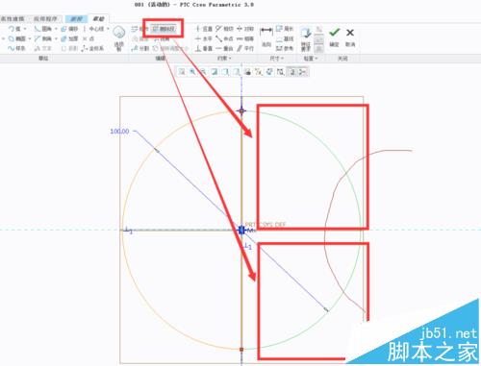
Task: Pick the Text (文本) sketch tool
Action: tap(43, 48)
